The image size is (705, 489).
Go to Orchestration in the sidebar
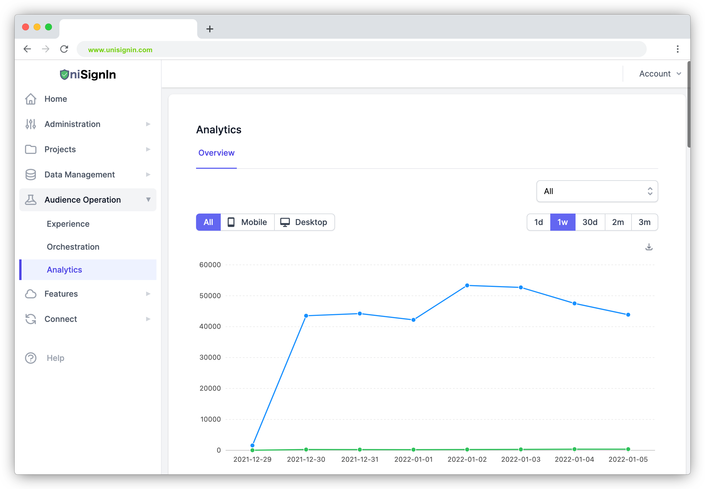tap(73, 247)
